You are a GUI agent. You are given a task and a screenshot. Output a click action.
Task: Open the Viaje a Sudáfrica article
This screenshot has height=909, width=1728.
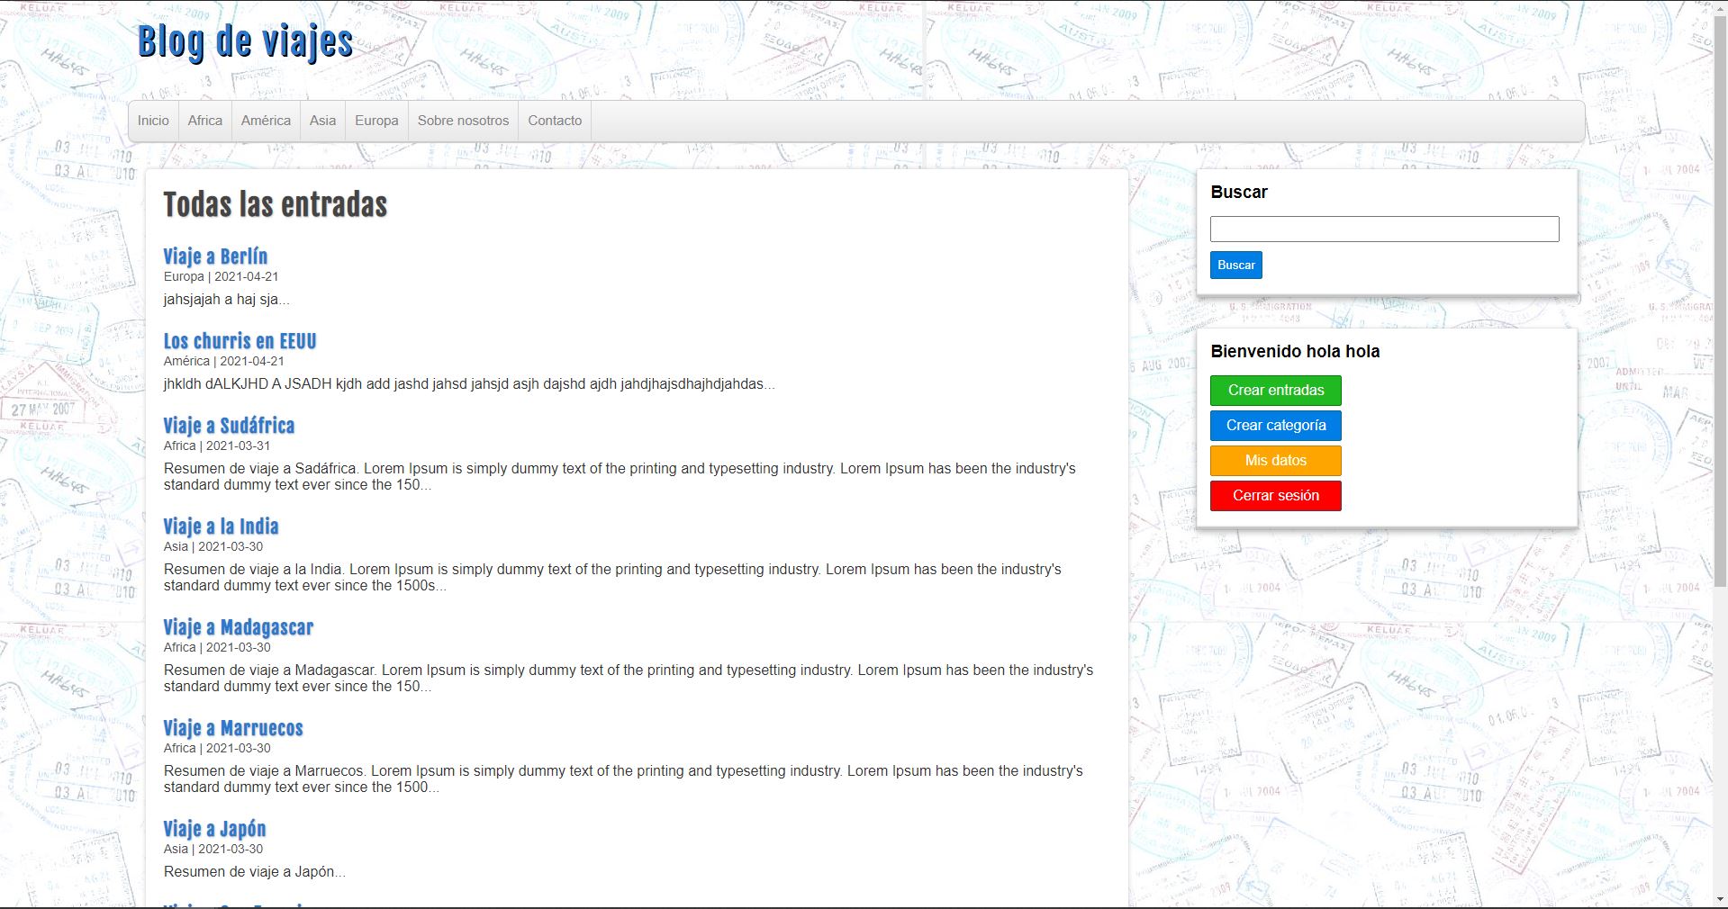229,426
